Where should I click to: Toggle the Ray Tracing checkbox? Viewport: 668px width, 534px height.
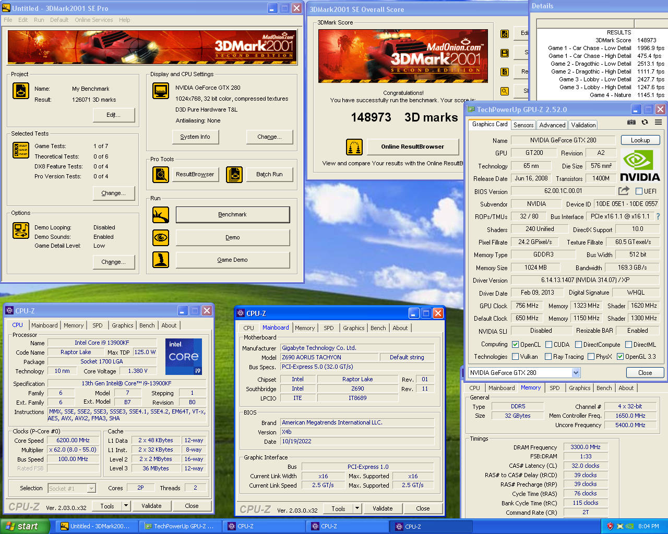tap(548, 357)
